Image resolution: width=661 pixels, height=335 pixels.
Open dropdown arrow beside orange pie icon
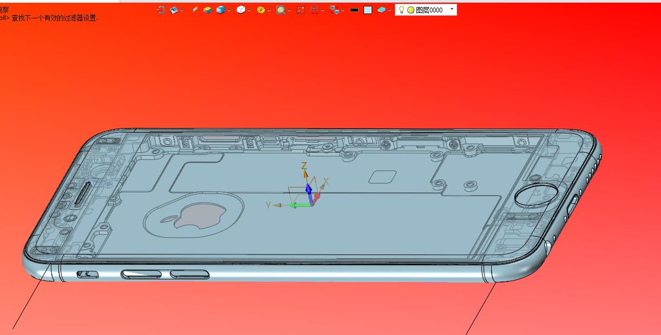click(269, 10)
